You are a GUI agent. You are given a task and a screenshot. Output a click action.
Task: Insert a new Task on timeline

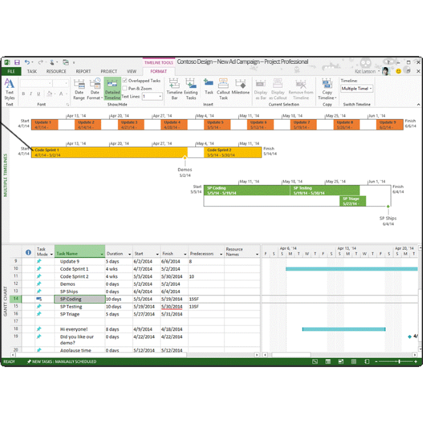click(208, 87)
